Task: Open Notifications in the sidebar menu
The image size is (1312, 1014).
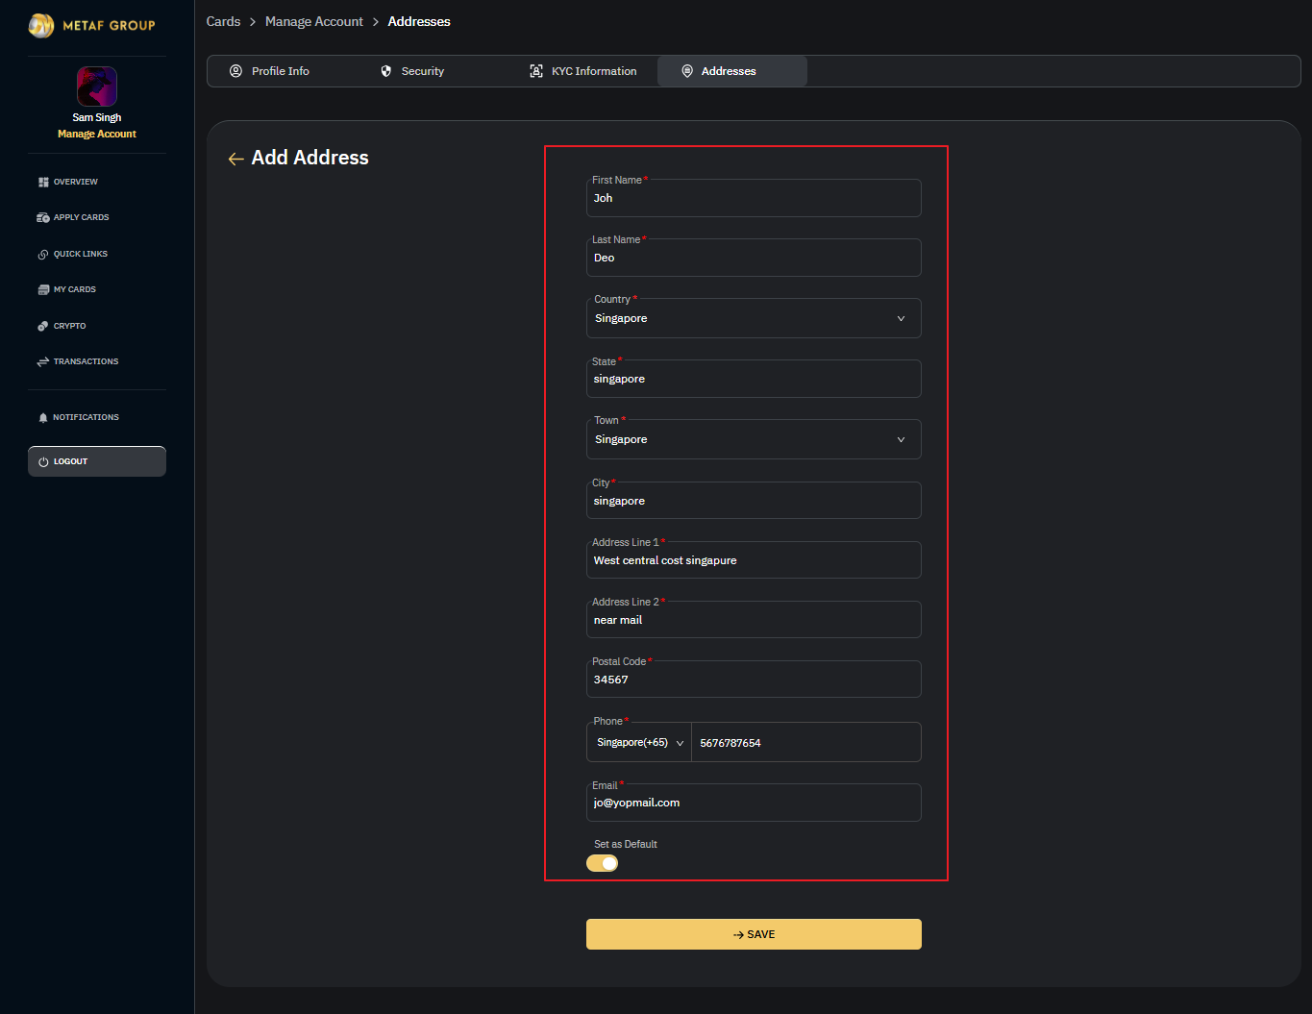Action: pos(87,417)
